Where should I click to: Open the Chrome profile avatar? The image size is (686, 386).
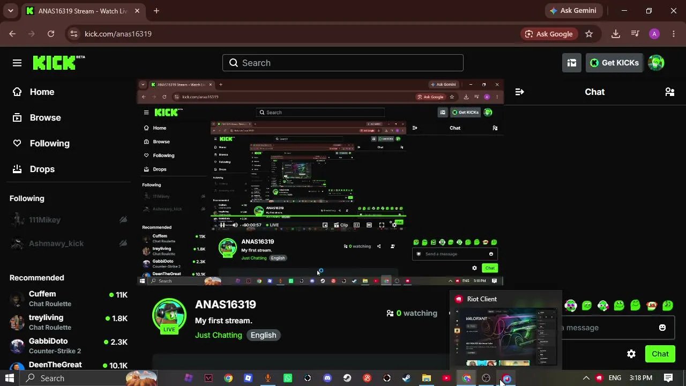pos(654,34)
